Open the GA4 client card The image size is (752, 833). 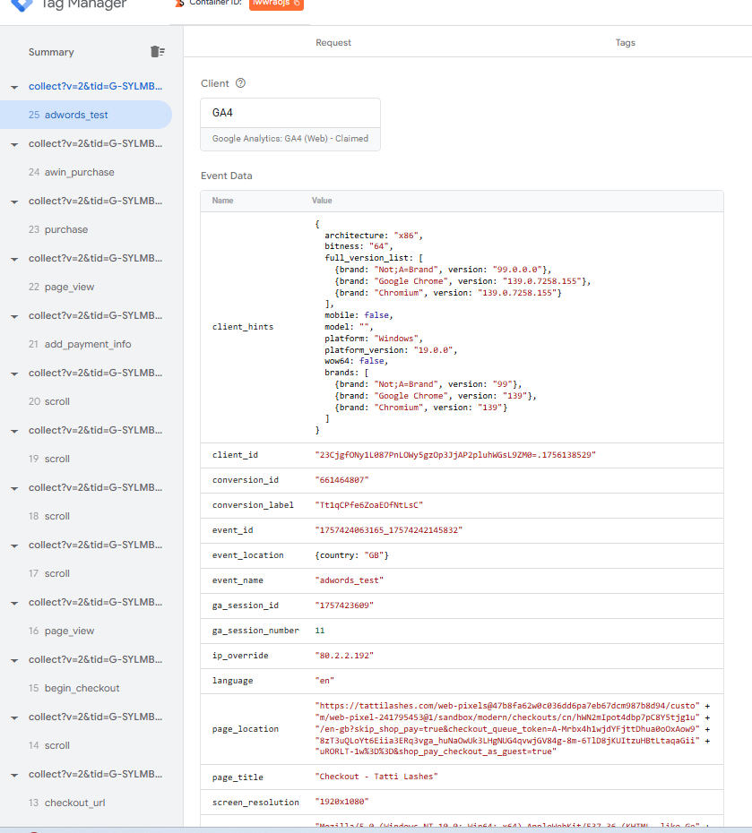pos(290,124)
